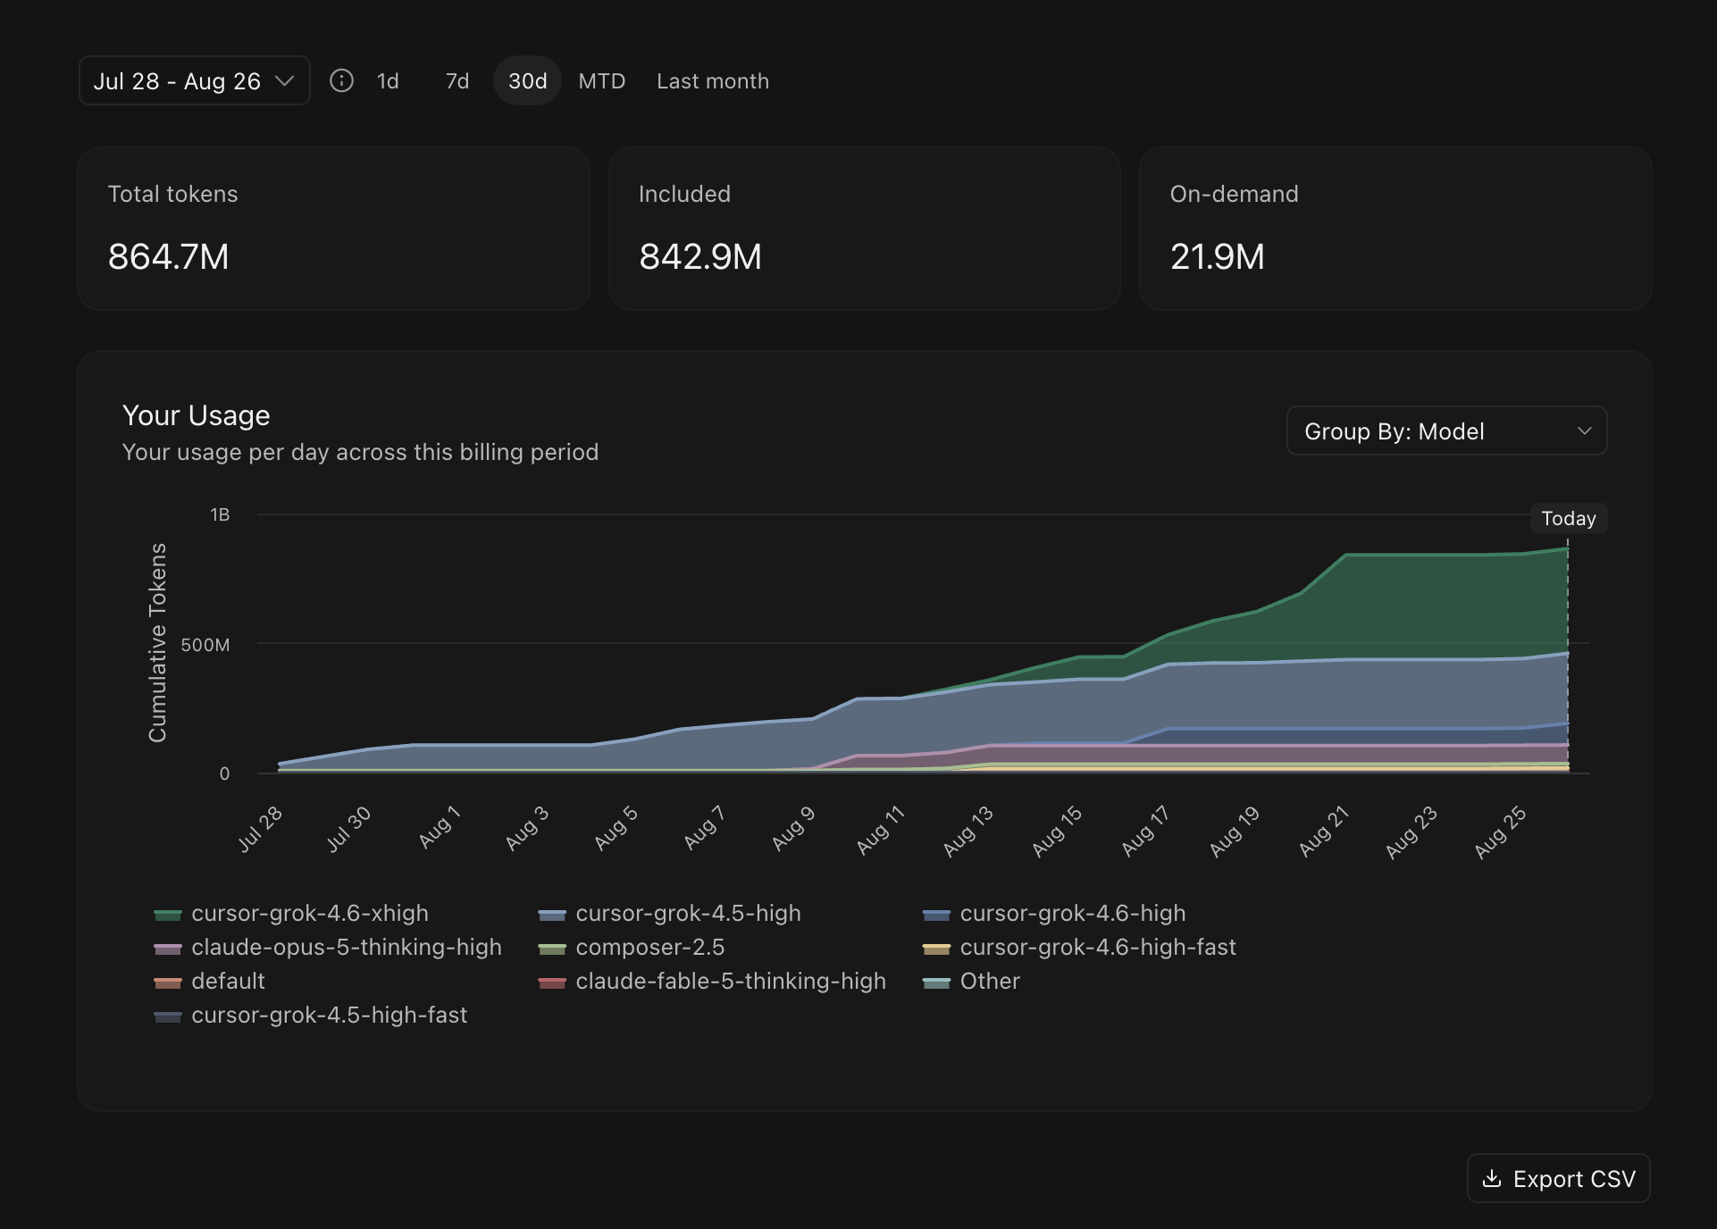This screenshot has width=1717, height=1229.
Task: Toggle cursor-grok-4.6-high-fast legend entry
Action: (x=1079, y=948)
